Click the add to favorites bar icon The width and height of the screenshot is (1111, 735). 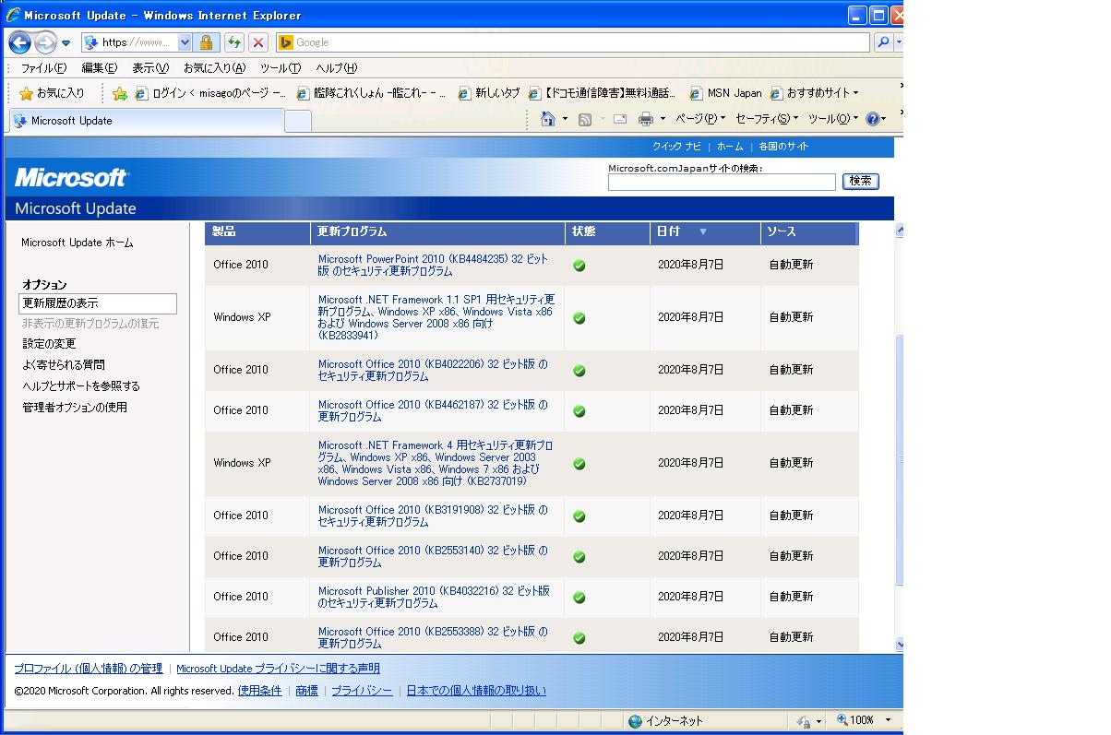coord(119,93)
